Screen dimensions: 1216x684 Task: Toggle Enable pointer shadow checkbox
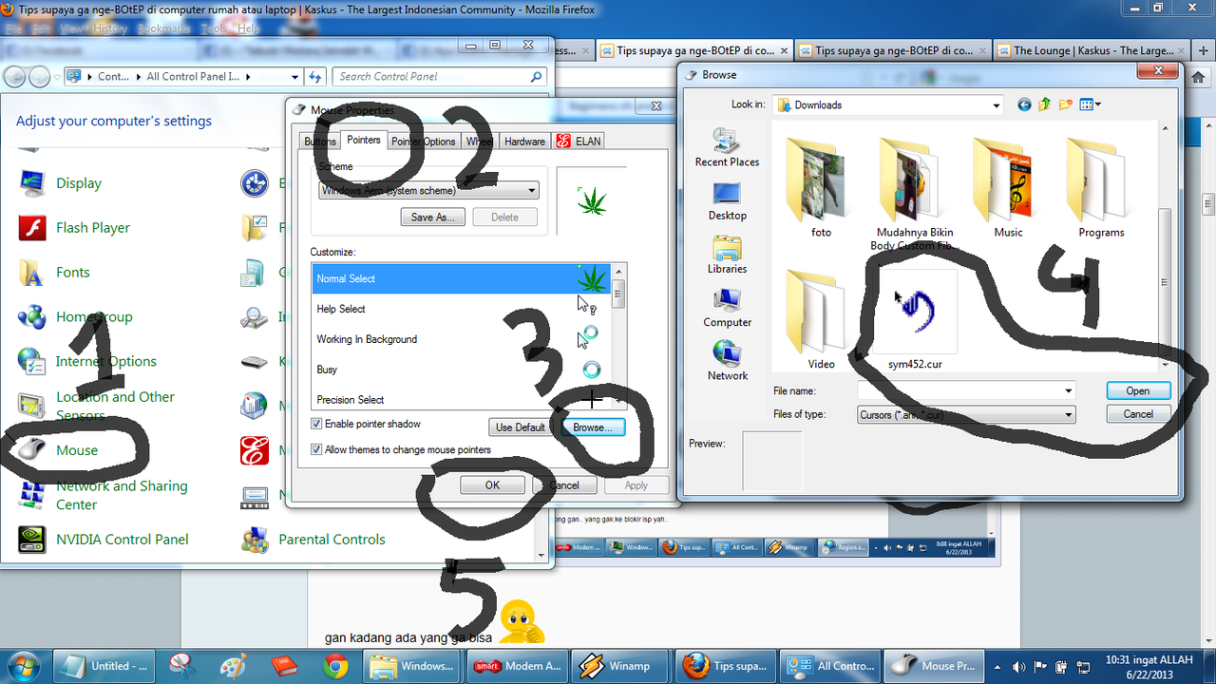coord(317,424)
